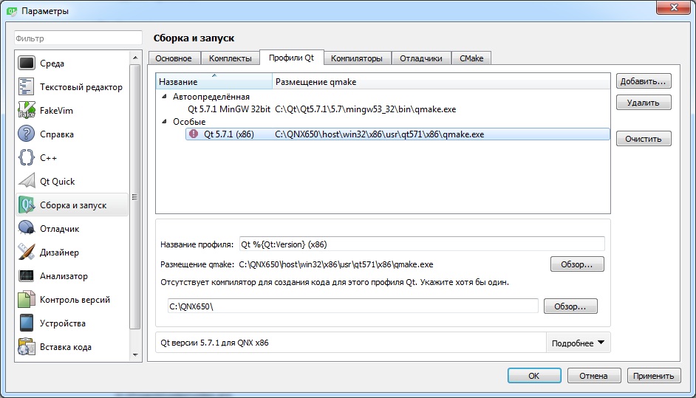
Task: Click the Qt Creator title bar icon
Action: click(x=12, y=10)
